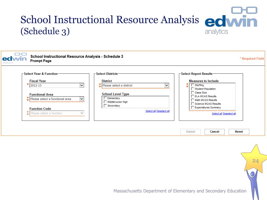
Task: Click the Submit button
Action: [x=190, y=132]
